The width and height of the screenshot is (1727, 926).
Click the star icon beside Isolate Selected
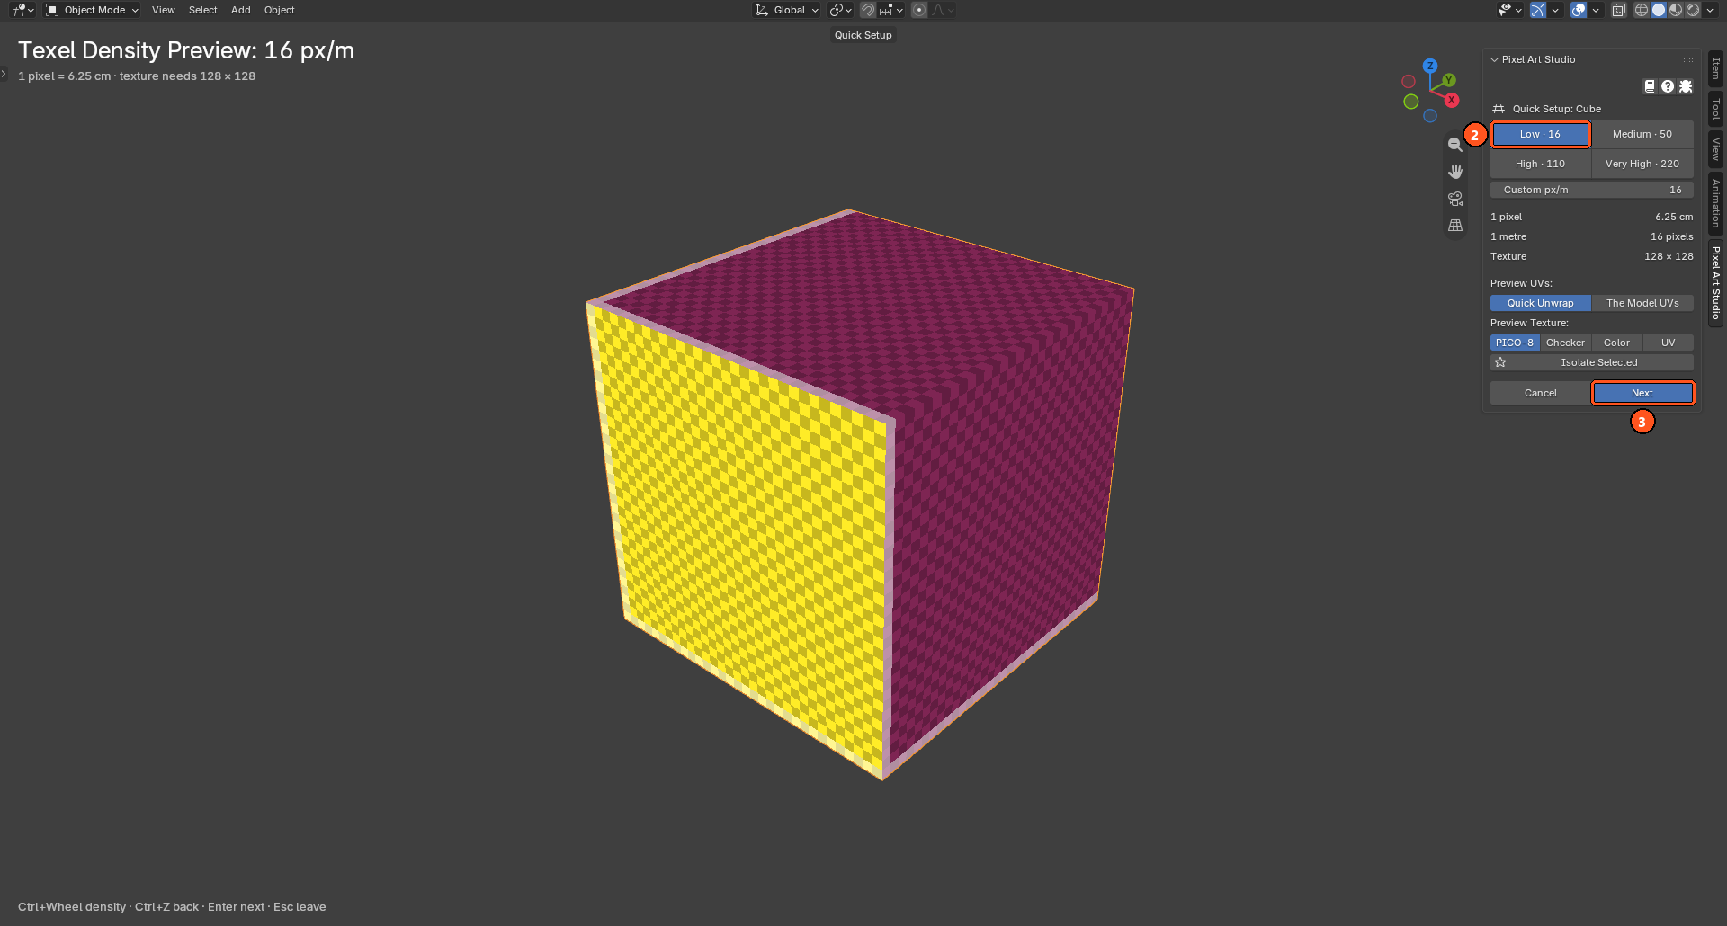1500,362
